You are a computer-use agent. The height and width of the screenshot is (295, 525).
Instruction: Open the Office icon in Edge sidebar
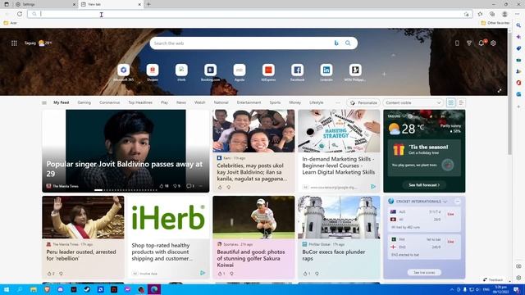tap(518, 83)
